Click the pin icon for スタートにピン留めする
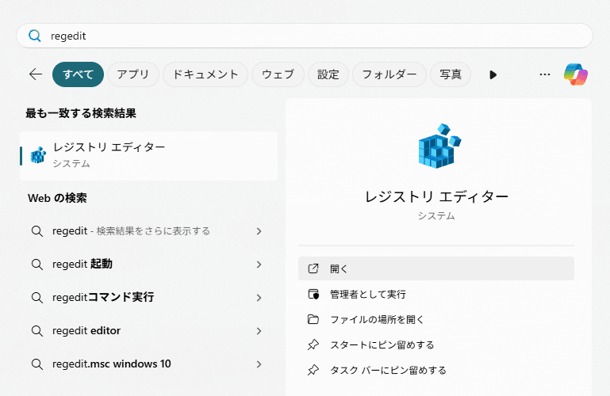 coord(313,345)
